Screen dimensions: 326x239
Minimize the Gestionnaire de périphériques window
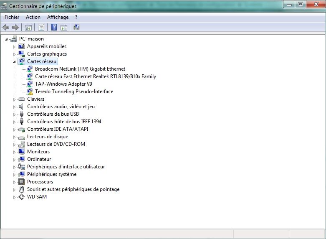(289, 4)
